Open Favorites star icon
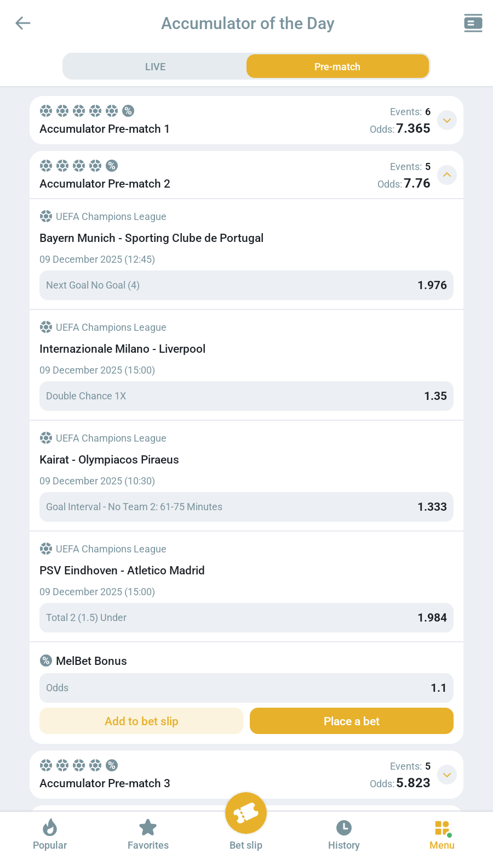Image resolution: width=493 pixels, height=858 pixels. tap(148, 827)
